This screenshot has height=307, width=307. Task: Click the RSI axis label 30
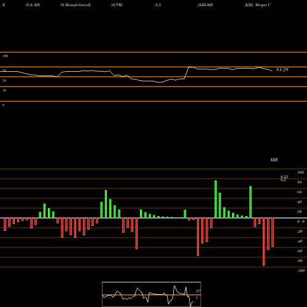[x=4, y=90]
